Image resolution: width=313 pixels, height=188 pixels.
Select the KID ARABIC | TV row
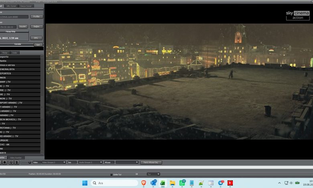[20, 136]
